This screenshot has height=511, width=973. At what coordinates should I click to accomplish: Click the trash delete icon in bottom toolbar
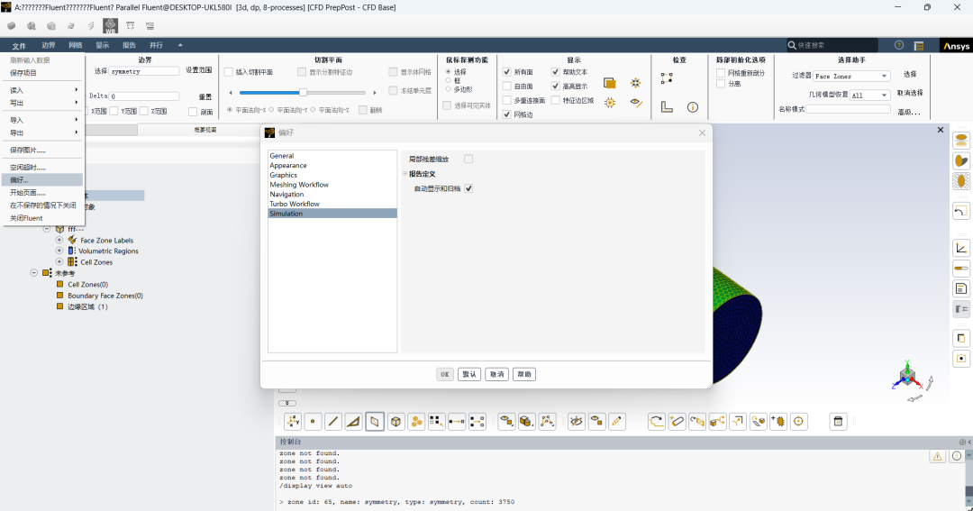[838, 422]
